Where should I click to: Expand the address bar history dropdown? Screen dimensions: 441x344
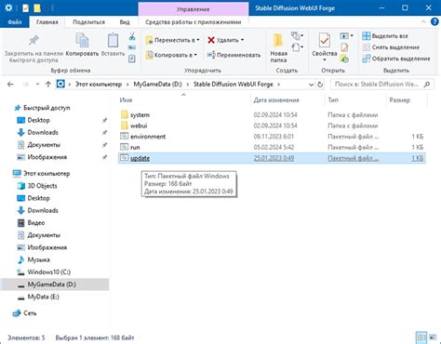coord(311,85)
